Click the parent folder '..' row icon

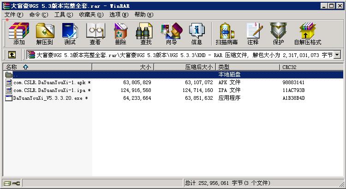tap(9, 74)
